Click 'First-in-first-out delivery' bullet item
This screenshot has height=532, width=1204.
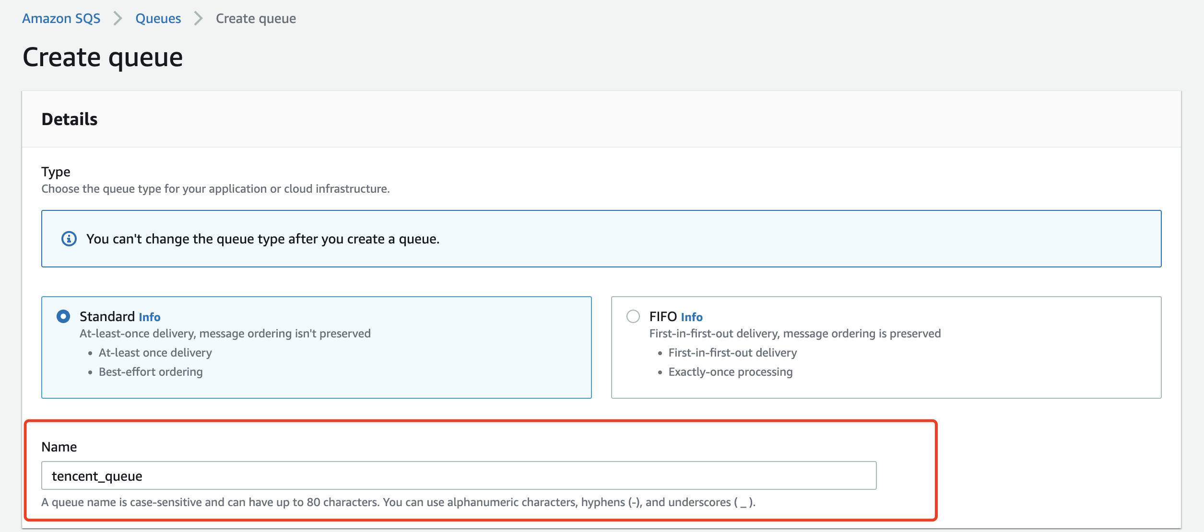(732, 353)
